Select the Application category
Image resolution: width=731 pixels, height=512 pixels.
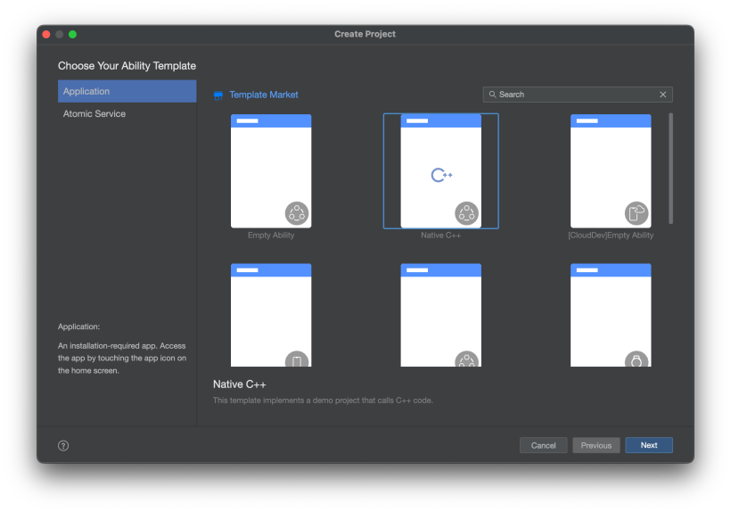pos(127,91)
